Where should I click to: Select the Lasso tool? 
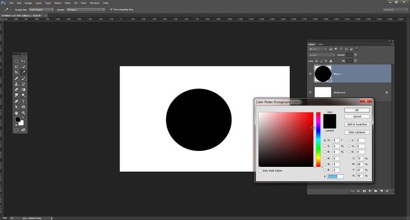[17, 67]
